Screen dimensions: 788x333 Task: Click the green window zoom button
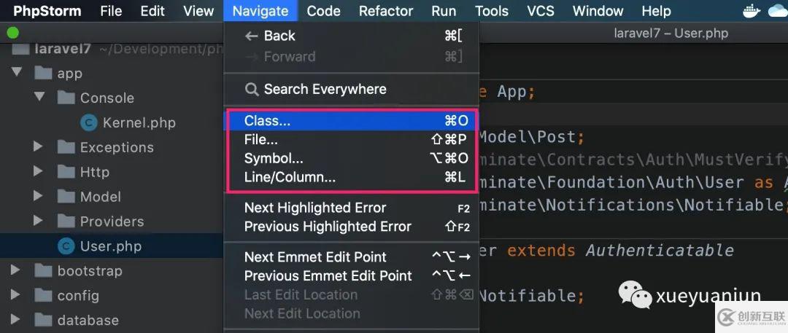[x=12, y=34]
